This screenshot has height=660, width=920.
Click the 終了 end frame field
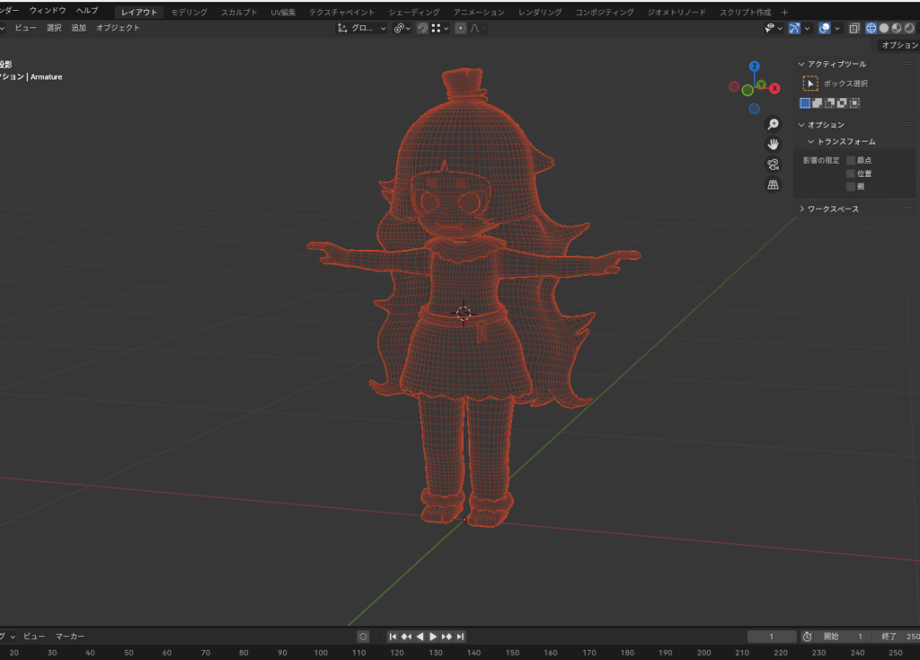pos(898,637)
